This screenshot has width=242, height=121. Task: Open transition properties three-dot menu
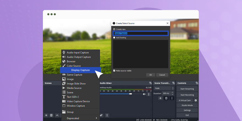click(172, 98)
